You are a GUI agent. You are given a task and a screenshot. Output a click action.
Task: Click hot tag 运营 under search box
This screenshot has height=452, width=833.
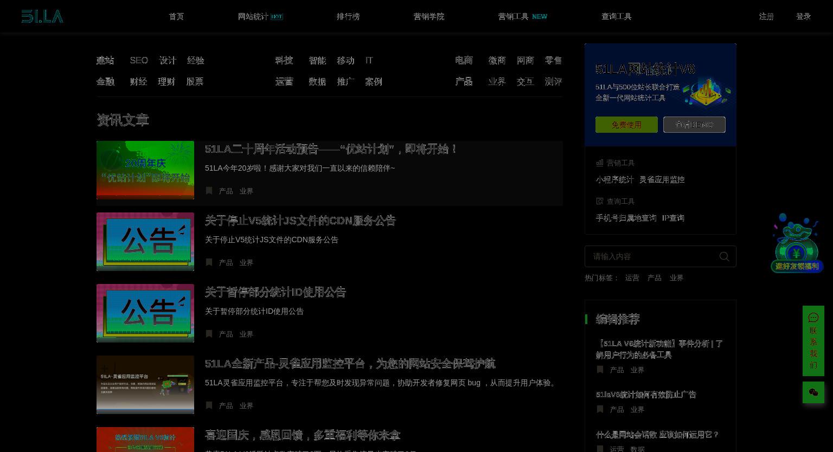(632, 277)
